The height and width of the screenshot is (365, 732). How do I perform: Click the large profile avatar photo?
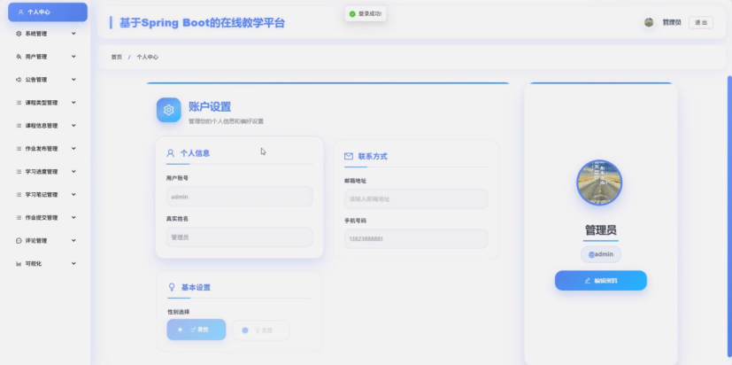[x=599, y=182]
